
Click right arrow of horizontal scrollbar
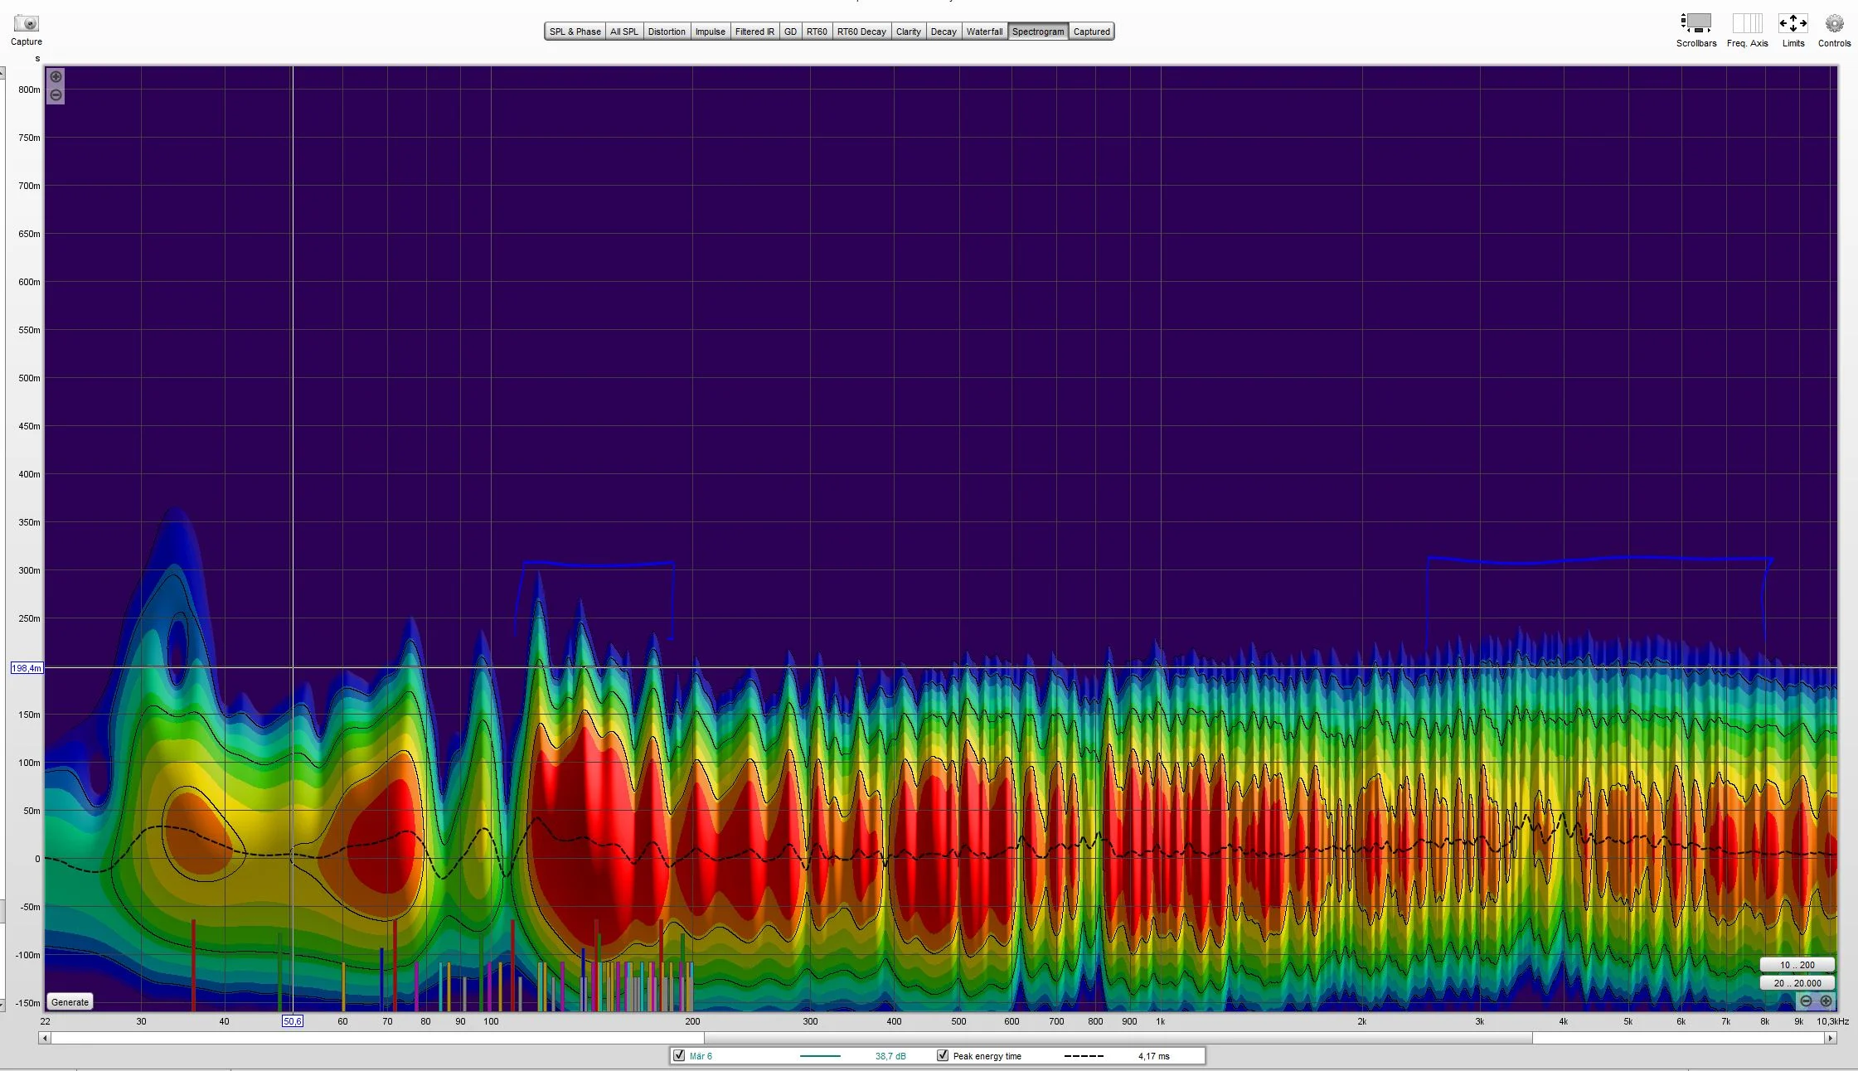1830,1038
